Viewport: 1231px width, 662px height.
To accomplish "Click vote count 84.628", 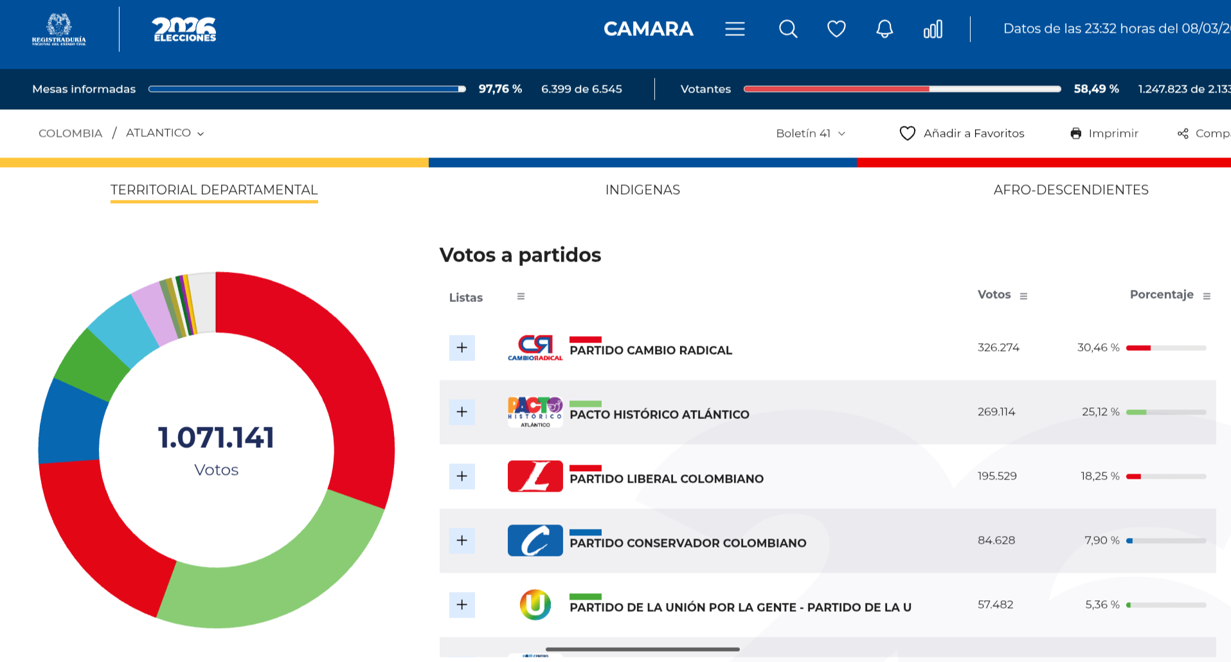I will pos(996,541).
